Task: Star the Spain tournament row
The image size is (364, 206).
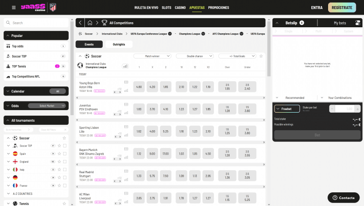Action: click(59, 153)
